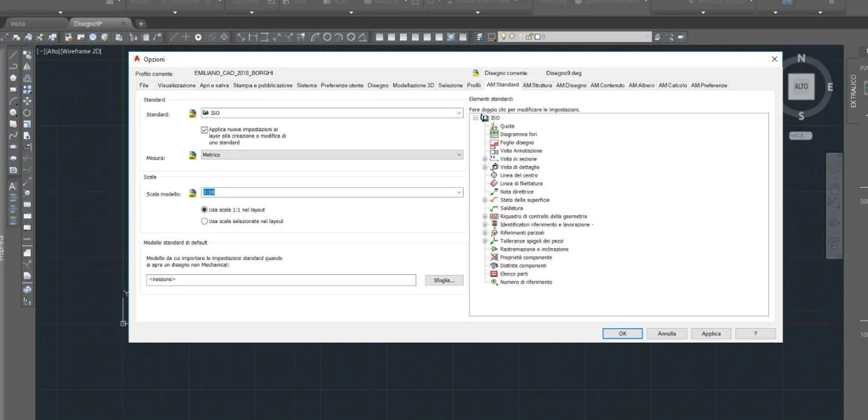Toggle 'Applica nuove impostazioni ai layer' checkbox
Screen dimensions: 868x420
205,130
